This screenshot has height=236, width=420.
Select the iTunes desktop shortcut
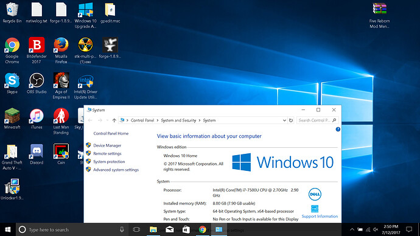(37, 119)
